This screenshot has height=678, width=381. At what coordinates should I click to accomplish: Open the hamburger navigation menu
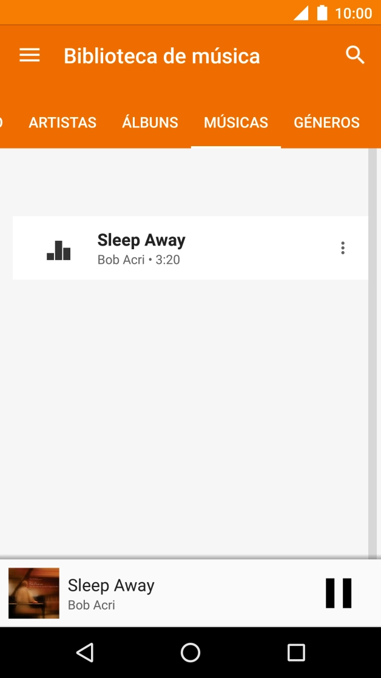30,56
